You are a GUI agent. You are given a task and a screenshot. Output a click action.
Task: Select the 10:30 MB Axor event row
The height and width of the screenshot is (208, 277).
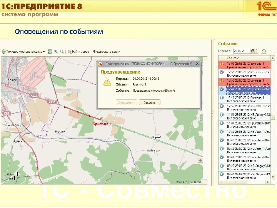point(244,133)
